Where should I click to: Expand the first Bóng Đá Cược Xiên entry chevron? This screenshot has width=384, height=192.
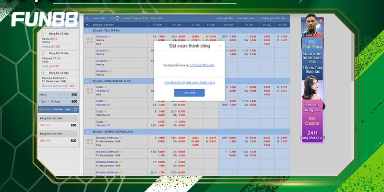click(x=75, y=118)
